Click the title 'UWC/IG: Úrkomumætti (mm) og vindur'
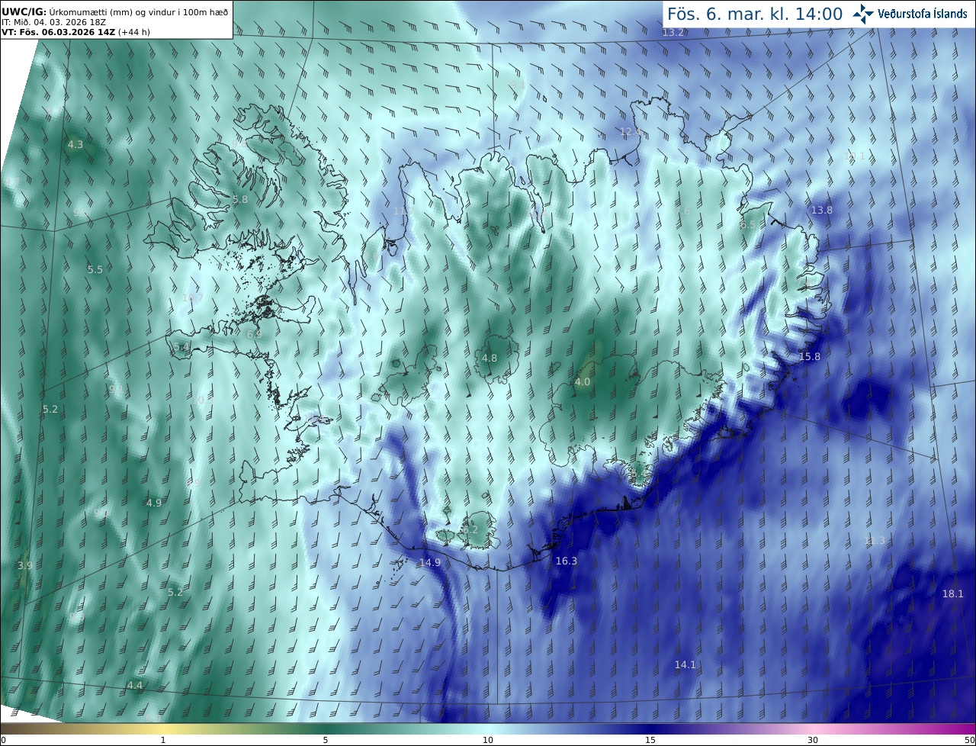 115,11
